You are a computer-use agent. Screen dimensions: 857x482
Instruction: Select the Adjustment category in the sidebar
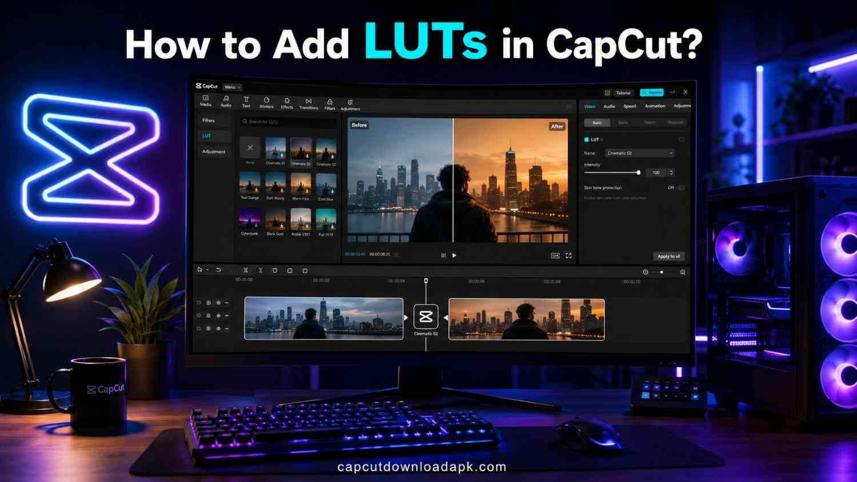[x=214, y=151]
